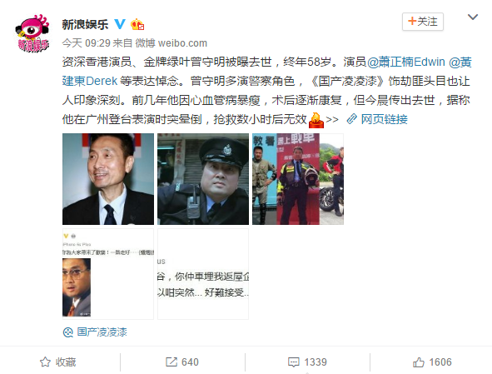This screenshot has height=374, width=492.
Task: Open the 新浪娱乐 account name link
Action: coord(85,24)
